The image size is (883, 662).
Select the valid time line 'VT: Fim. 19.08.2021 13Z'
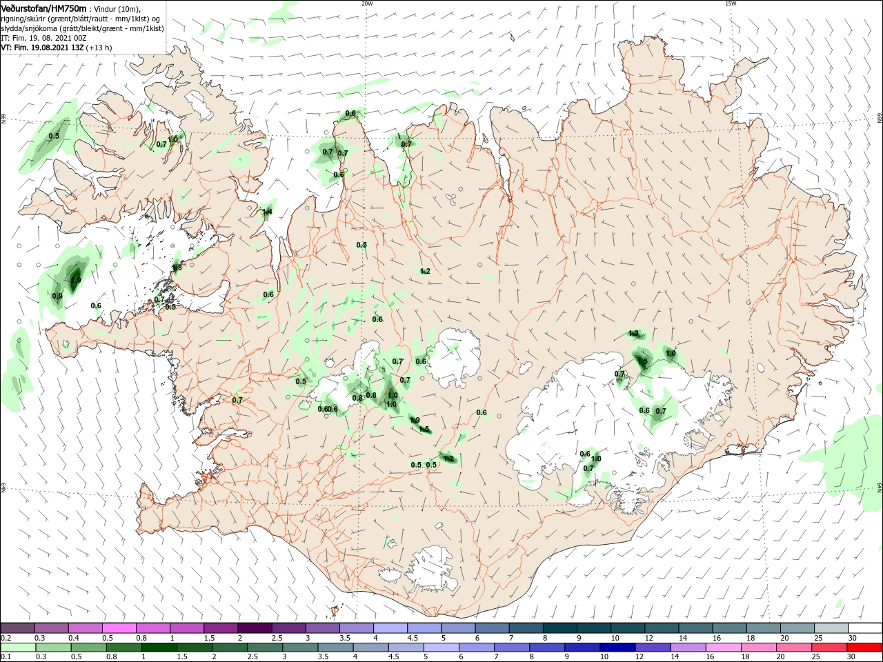tap(43, 48)
